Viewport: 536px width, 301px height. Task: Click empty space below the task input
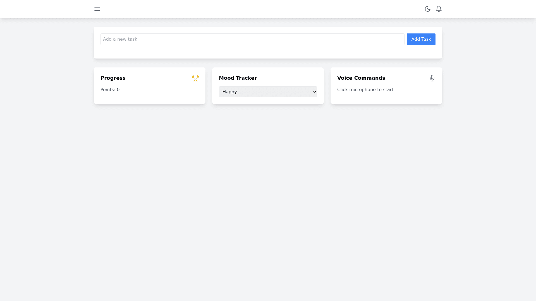[x=251, y=52]
